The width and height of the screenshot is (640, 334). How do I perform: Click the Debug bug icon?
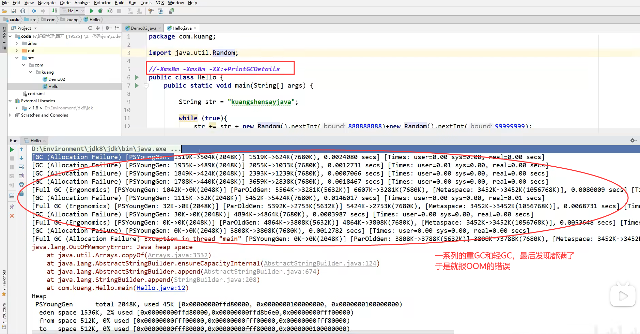pos(100,11)
